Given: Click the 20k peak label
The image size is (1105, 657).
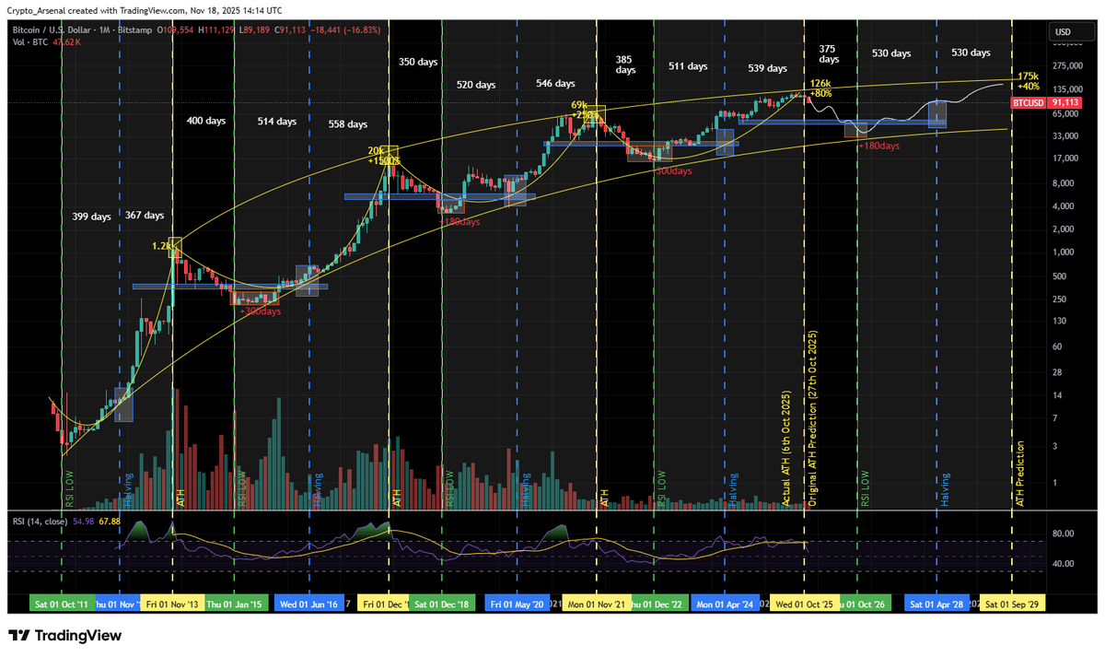Looking at the screenshot, I should click(376, 150).
